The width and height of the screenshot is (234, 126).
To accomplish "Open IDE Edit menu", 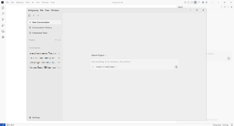I will [x=13, y=2].
